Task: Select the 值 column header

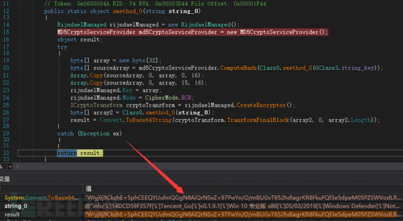Action: [x=89, y=189]
